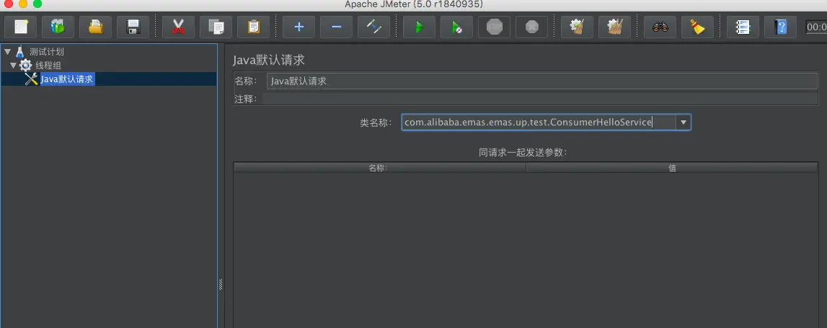Create a new test plan
This screenshot has width=827, height=328.
tap(21, 27)
